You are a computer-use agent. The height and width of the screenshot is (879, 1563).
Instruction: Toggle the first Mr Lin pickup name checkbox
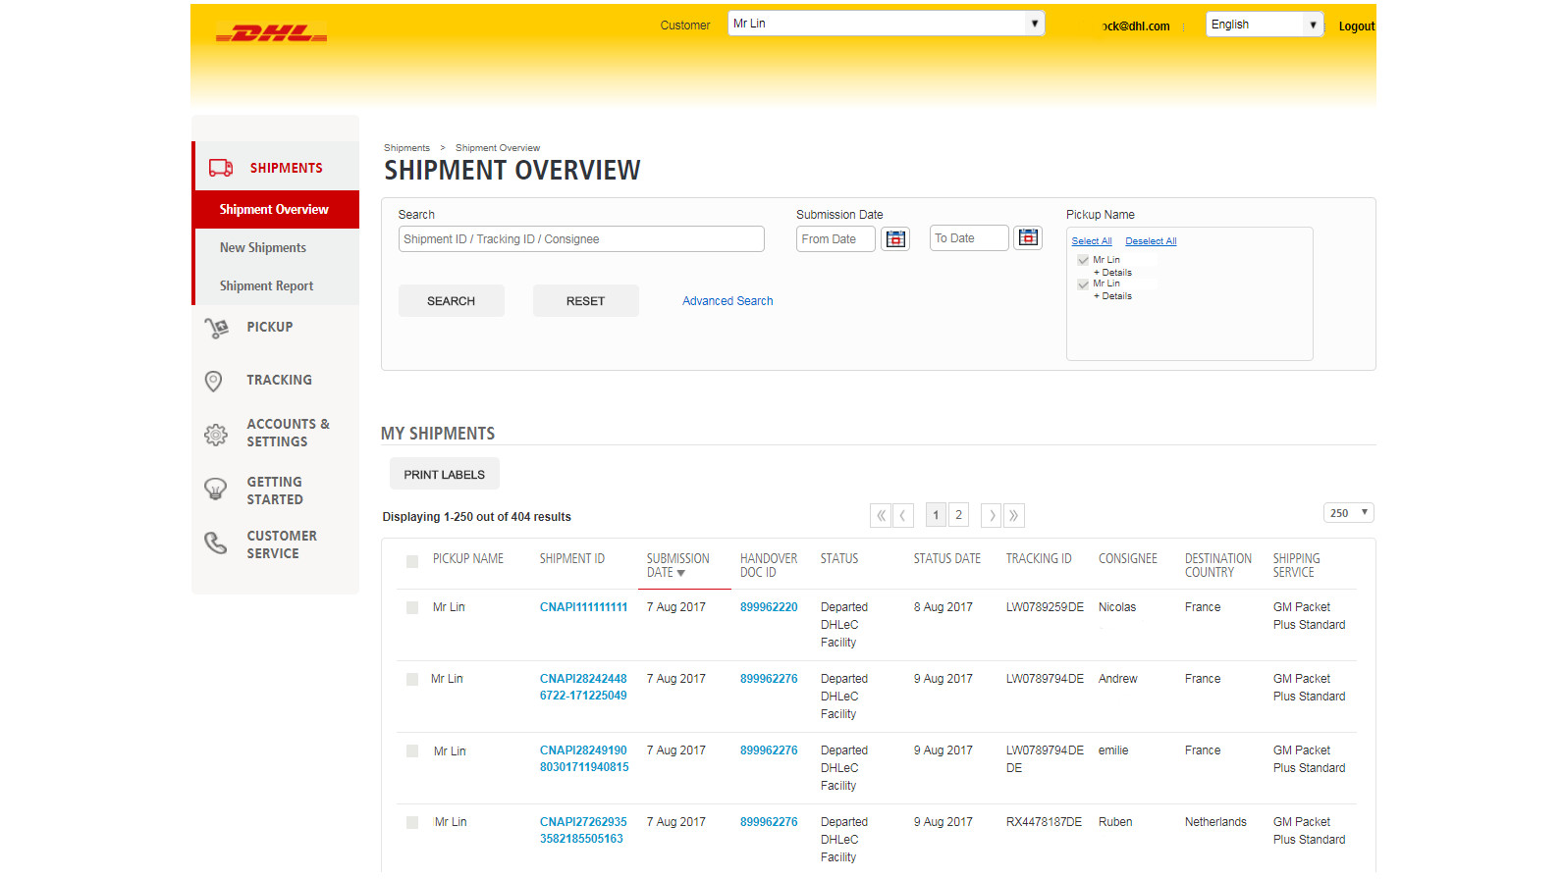(1083, 260)
